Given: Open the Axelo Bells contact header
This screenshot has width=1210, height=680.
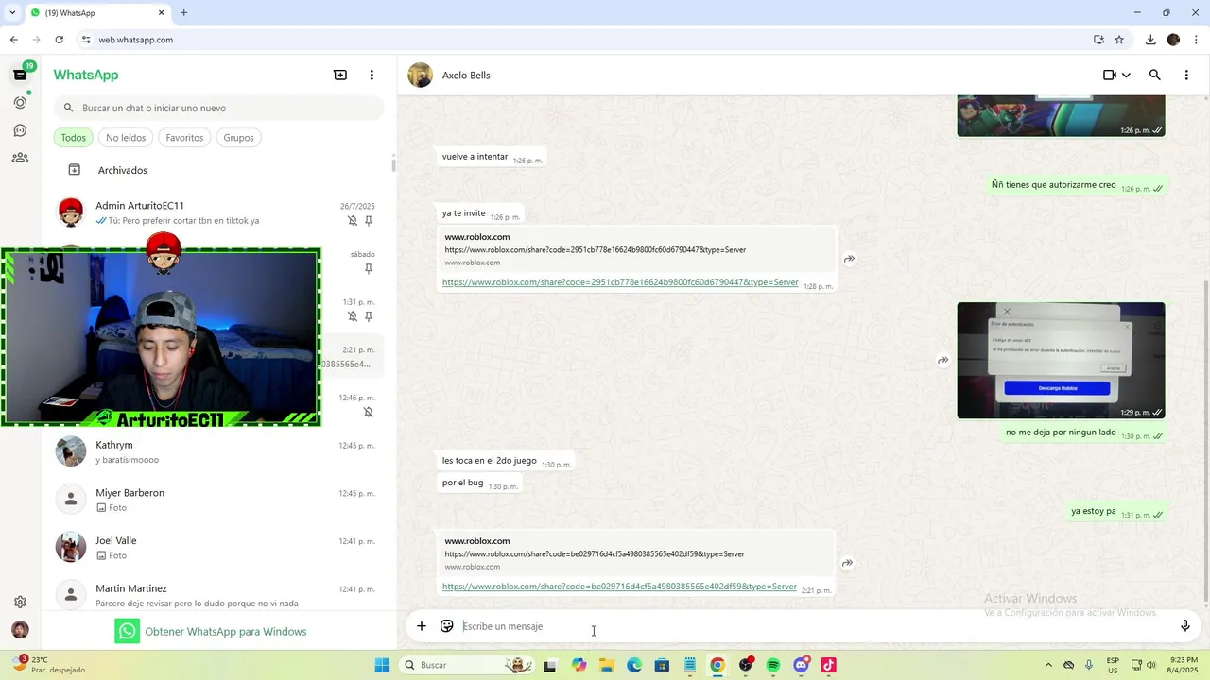Looking at the screenshot, I should [466, 76].
